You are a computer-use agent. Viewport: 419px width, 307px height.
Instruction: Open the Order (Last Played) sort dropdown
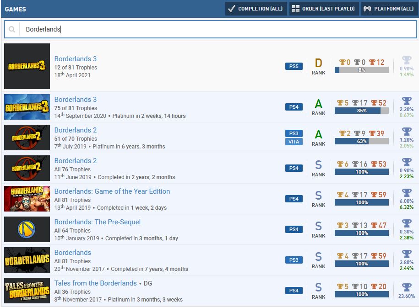(x=324, y=9)
